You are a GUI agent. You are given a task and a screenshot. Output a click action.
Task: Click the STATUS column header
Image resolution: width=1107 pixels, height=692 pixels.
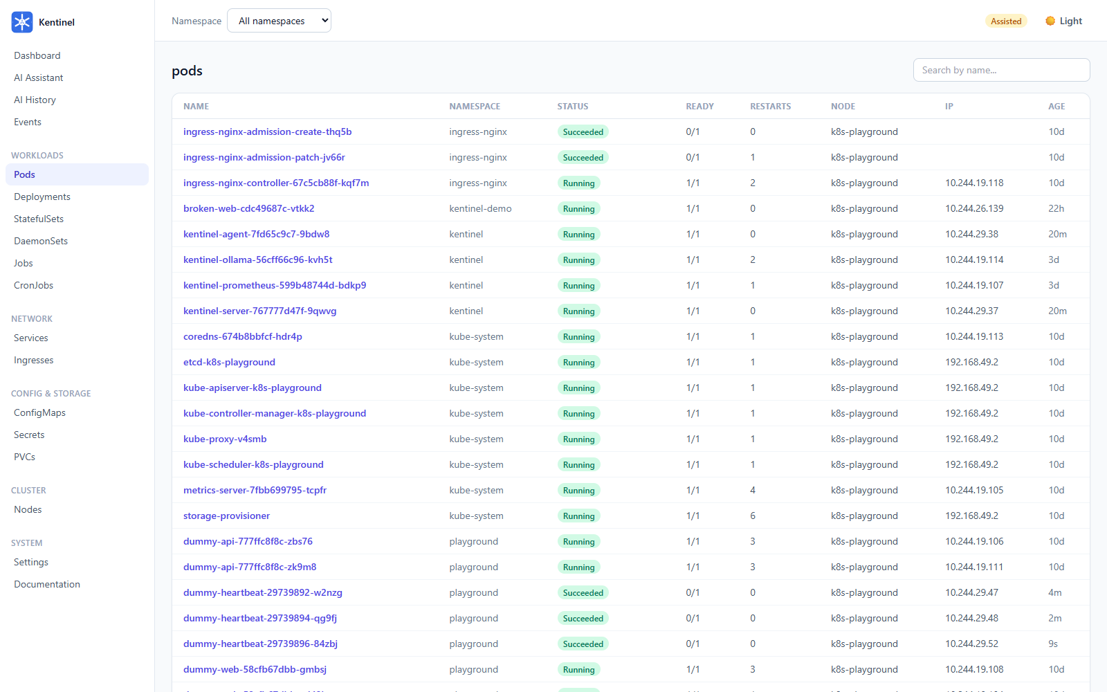(x=573, y=107)
